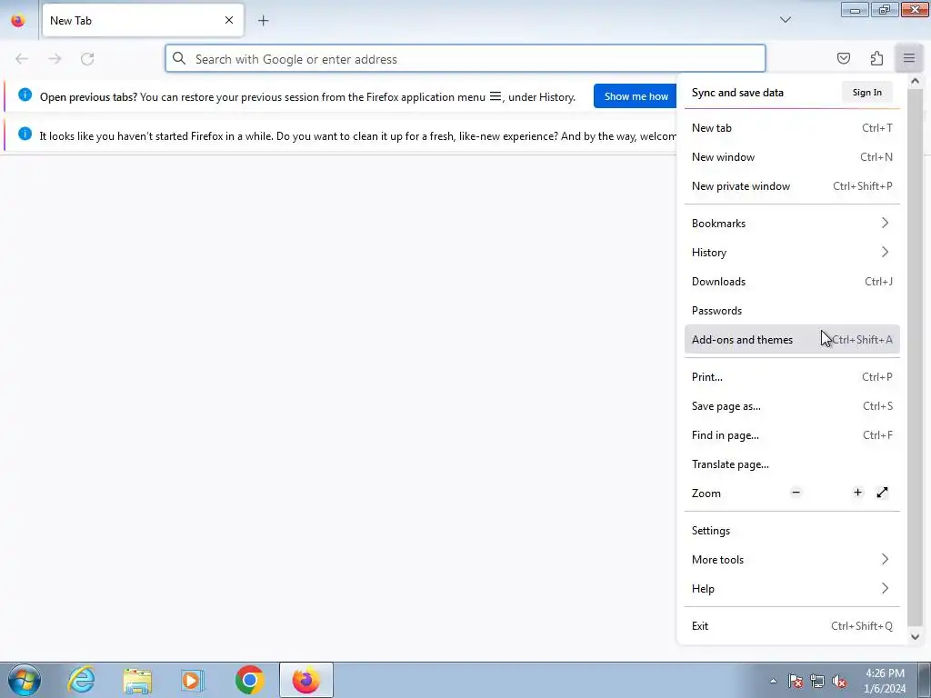The width and height of the screenshot is (931, 698).
Task: Click the Reload page icon
Action: pos(87,59)
